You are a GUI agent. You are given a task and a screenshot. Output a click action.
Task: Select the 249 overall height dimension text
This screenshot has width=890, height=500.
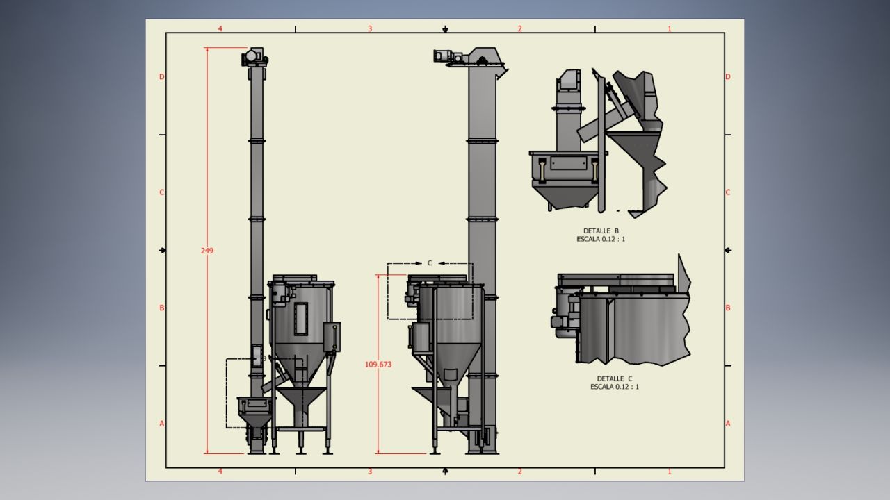(207, 251)
